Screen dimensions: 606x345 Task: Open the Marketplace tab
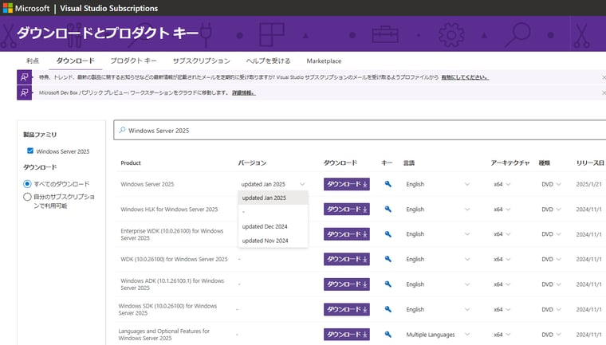(x=323, y=61)
